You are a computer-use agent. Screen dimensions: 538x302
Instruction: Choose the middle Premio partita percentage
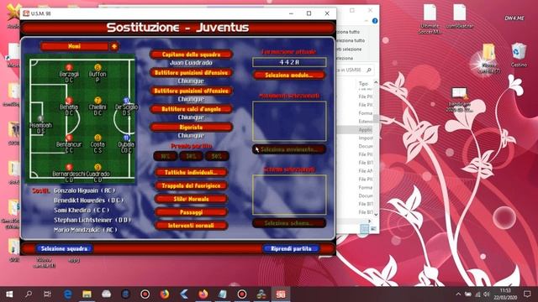pyautogui.click(x=191, y=156)
